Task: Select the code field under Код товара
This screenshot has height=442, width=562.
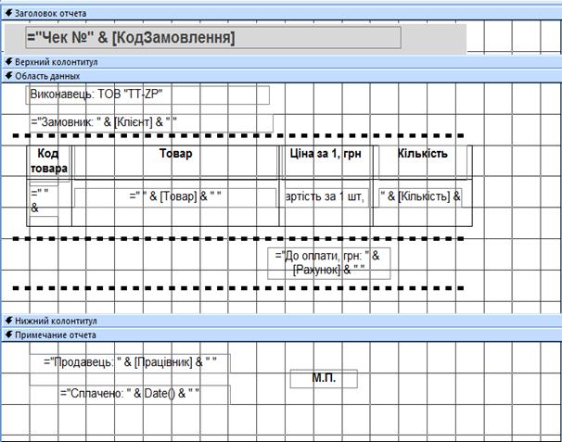Action: click(x=44, y=201)
